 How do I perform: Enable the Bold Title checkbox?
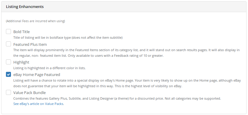coord(9,32)
